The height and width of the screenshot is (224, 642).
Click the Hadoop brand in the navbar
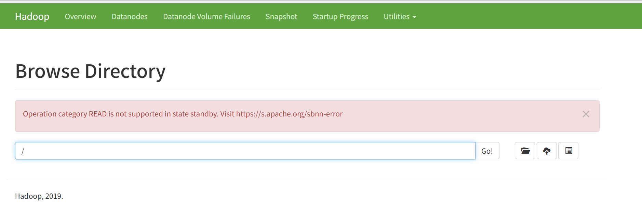32,16
